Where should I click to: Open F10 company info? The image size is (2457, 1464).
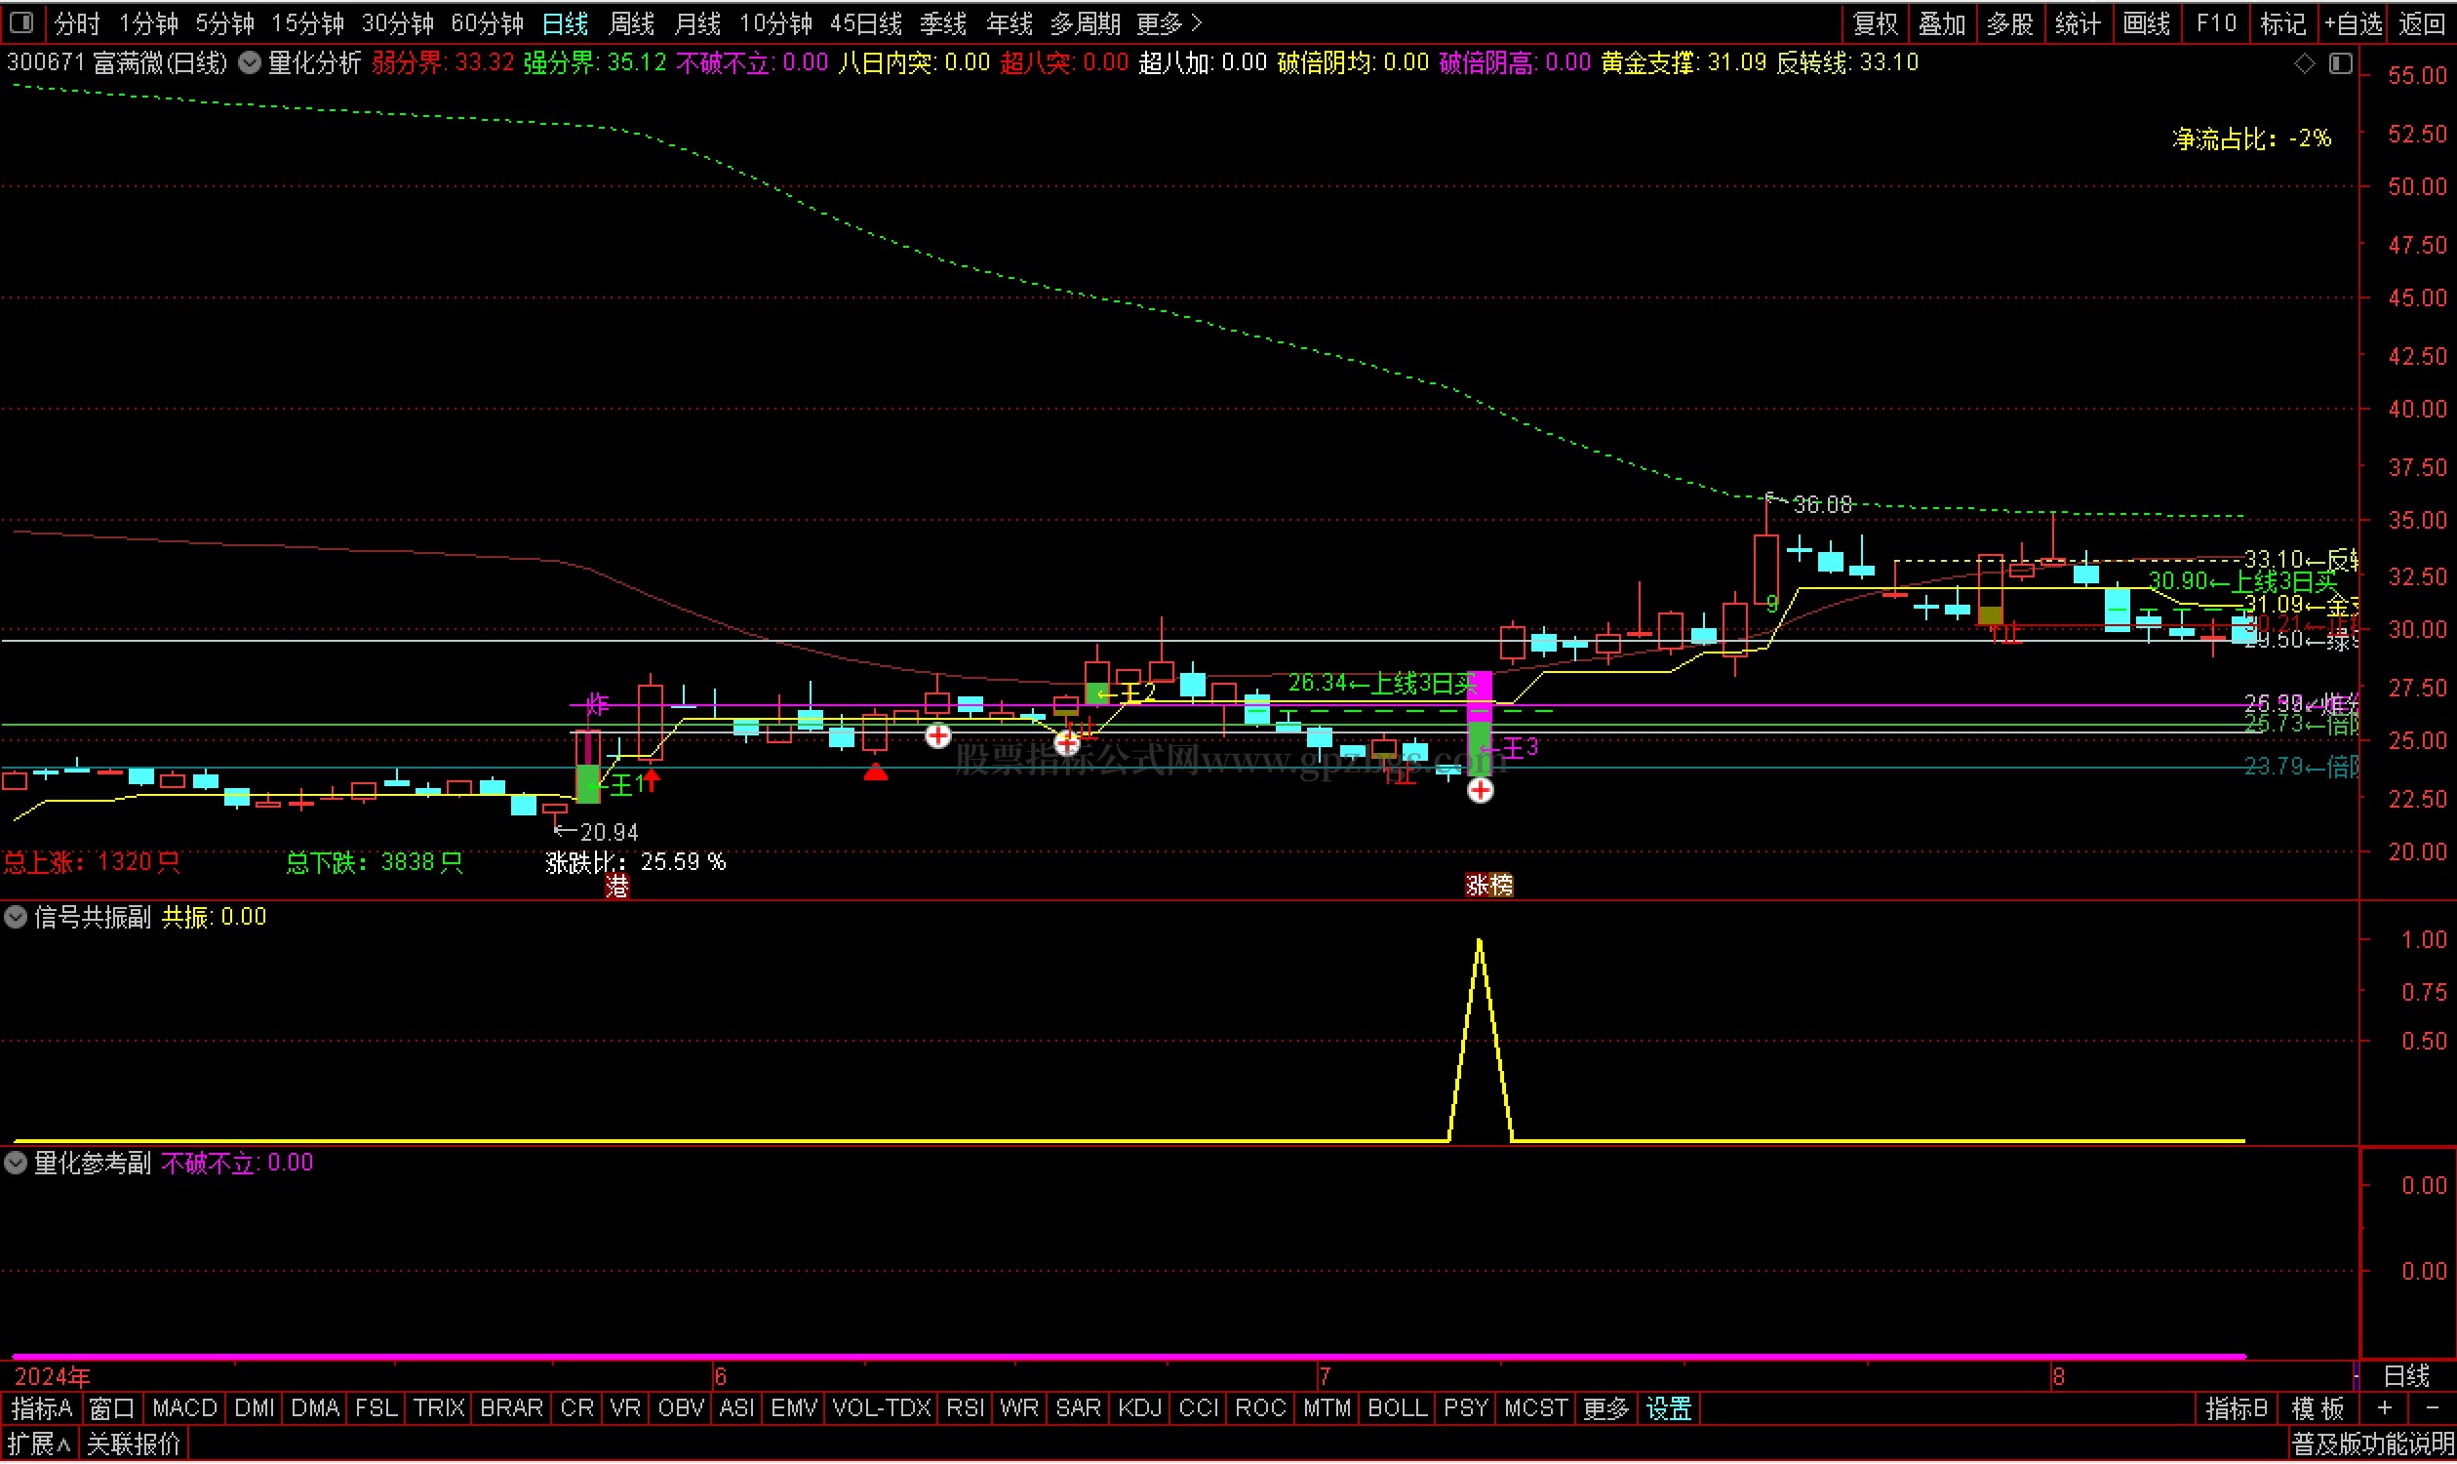2215,22
